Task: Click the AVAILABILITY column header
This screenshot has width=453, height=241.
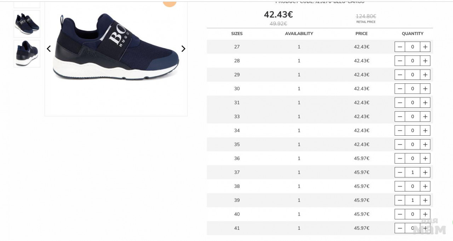Action: (x=299, y=34)
